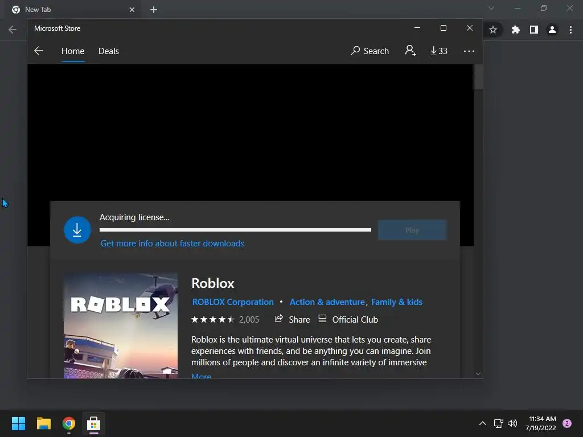Open Chrome profile avatar menu
The width and height of the screenshot is (583, 437).
(x=552, y=30)
